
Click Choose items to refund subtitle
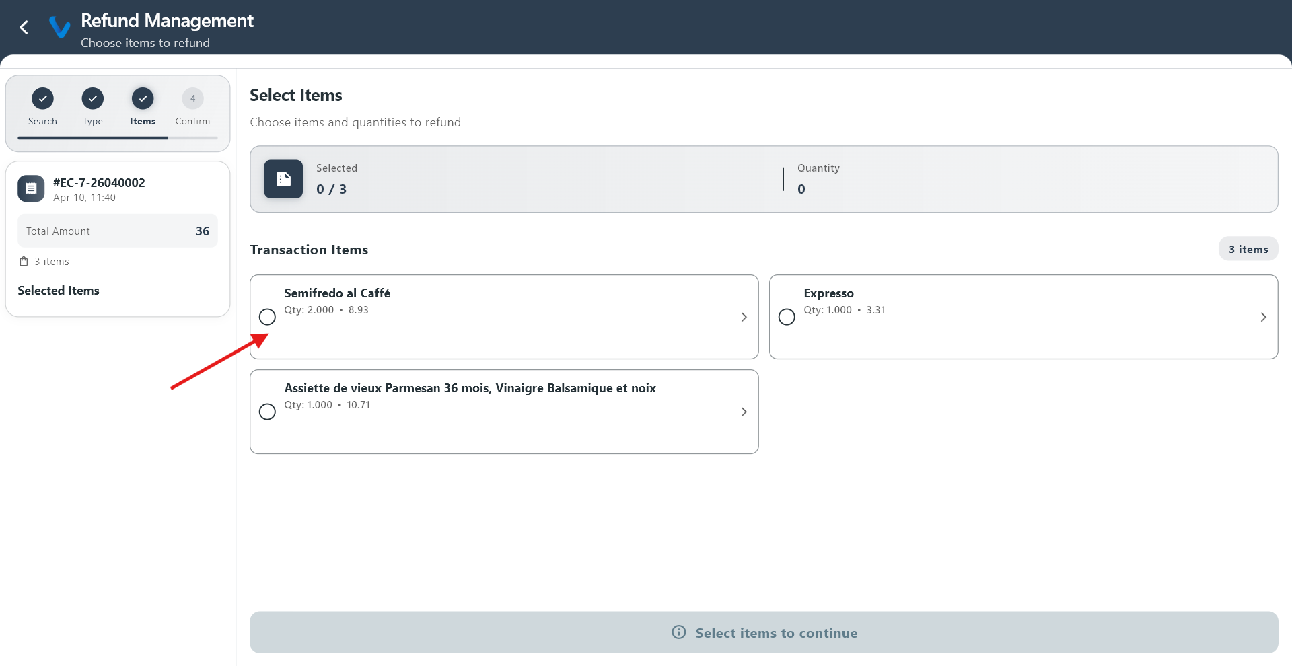[x=145, y=43]
